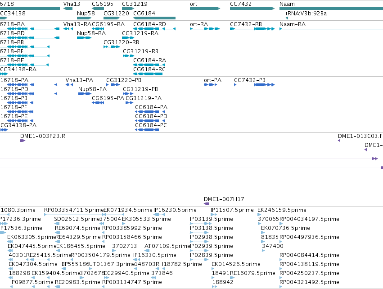This screenshot has height=289, width=383.
Task: Click the CG7432 gene bar
Action: click(x=252, y=9)
